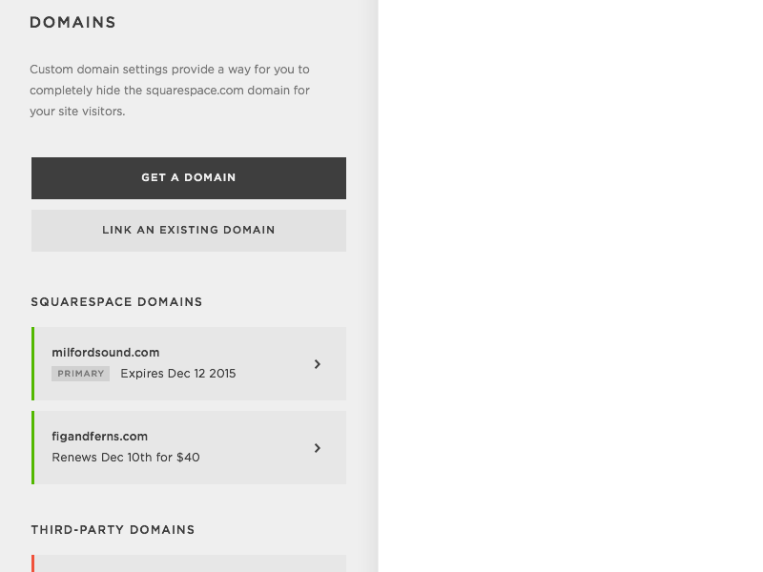
Task: Select the Renews Dec 10th for $40 text
Action: click(126, 458)
